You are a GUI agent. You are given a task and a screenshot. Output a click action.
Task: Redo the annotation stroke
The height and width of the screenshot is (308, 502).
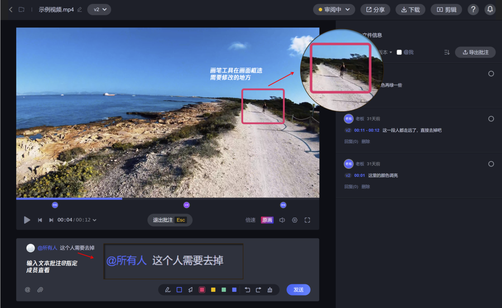[x=258, y=290]
